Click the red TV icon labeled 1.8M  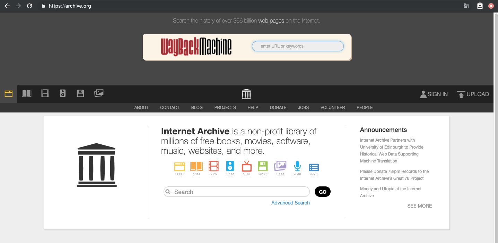click(x=246, y=166)
